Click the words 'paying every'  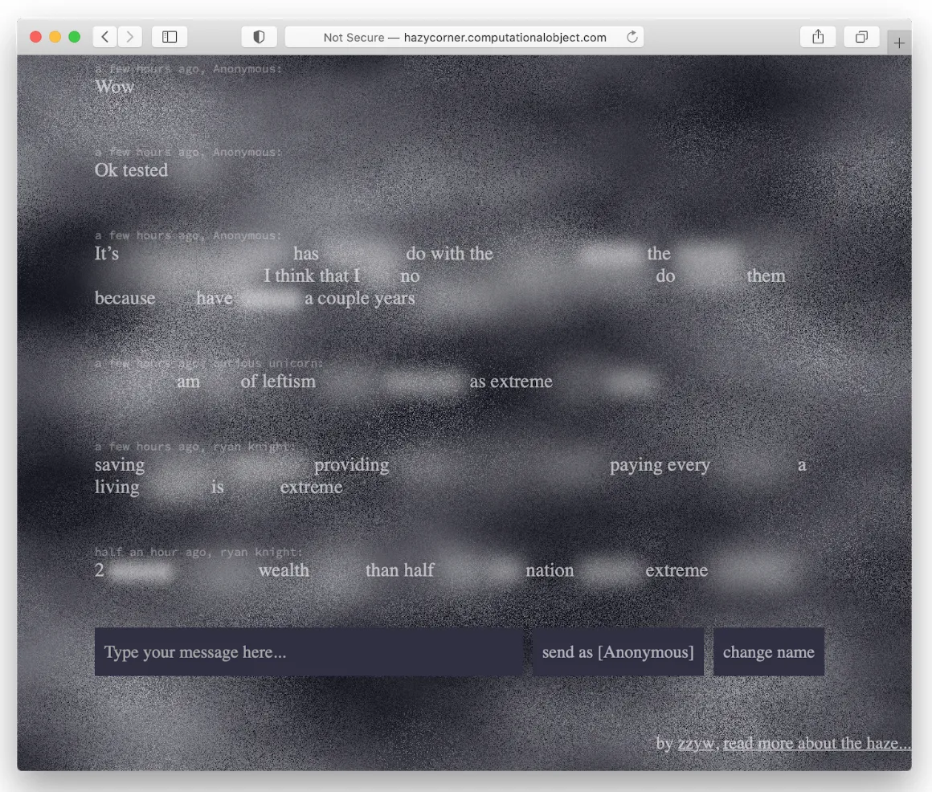coord(660,465)
